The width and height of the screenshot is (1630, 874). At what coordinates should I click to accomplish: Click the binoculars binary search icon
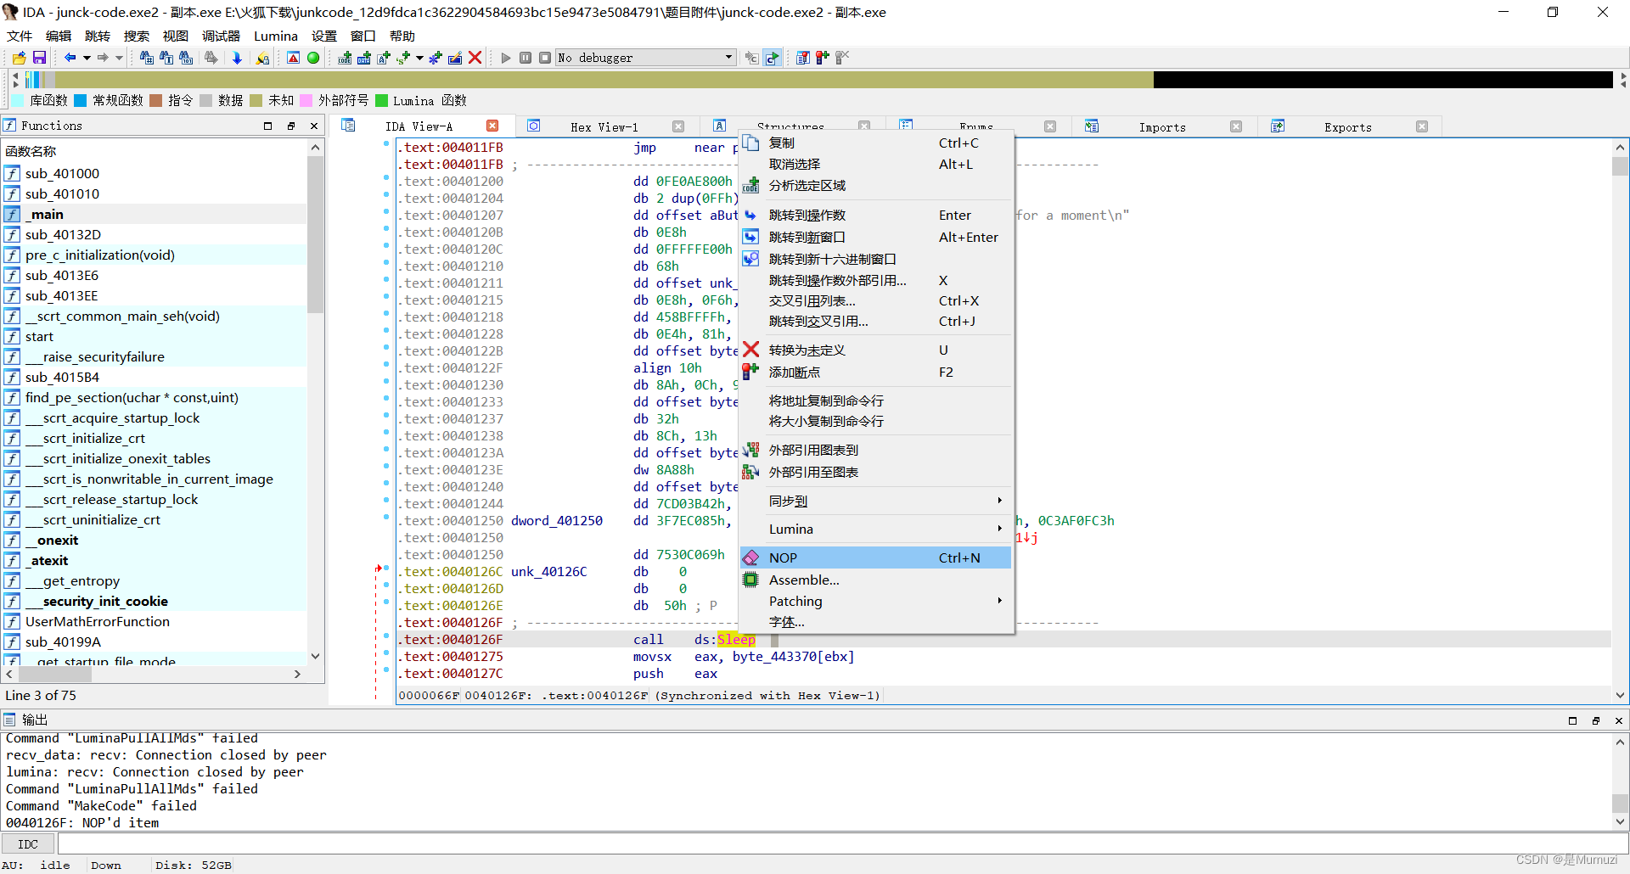click(186, 58)
